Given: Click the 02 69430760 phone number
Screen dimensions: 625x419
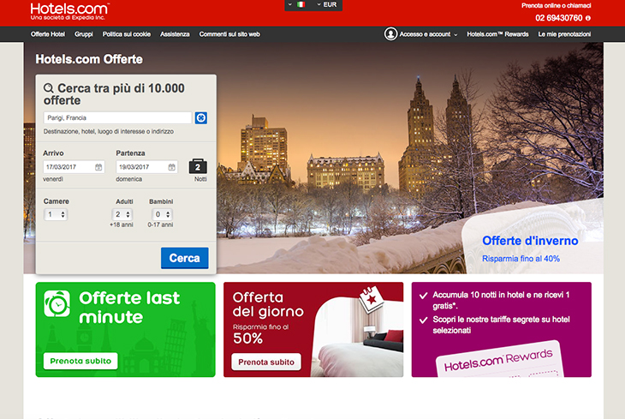Looking at the screenshot, I should pyautogui.click(x=559, y=18).
